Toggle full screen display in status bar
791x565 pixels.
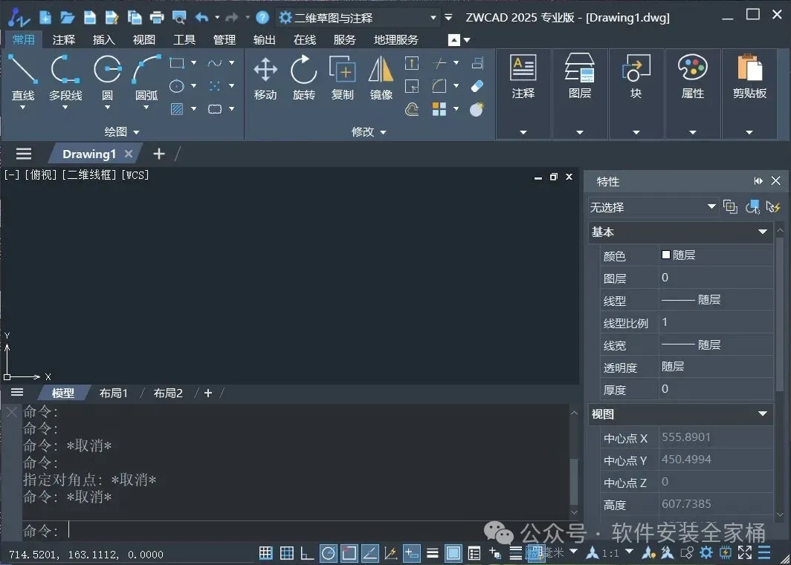pyautogui.click(x=745, y=552)
